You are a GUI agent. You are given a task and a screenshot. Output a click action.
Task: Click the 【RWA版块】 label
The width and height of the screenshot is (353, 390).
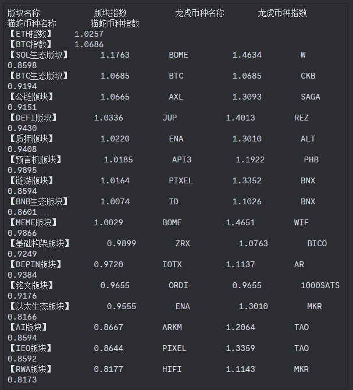(x=31, y=369)
